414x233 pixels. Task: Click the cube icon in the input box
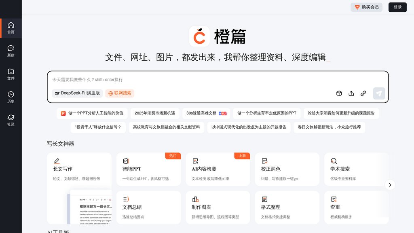coord(339,93)
